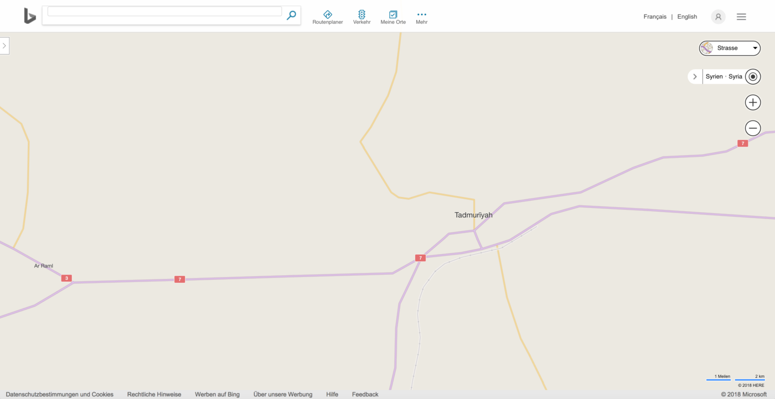Image resolution: width=775 pixels, height=399 pixels.
Task: Show Verkehr traffic information
Action: [x=361, y=15]
